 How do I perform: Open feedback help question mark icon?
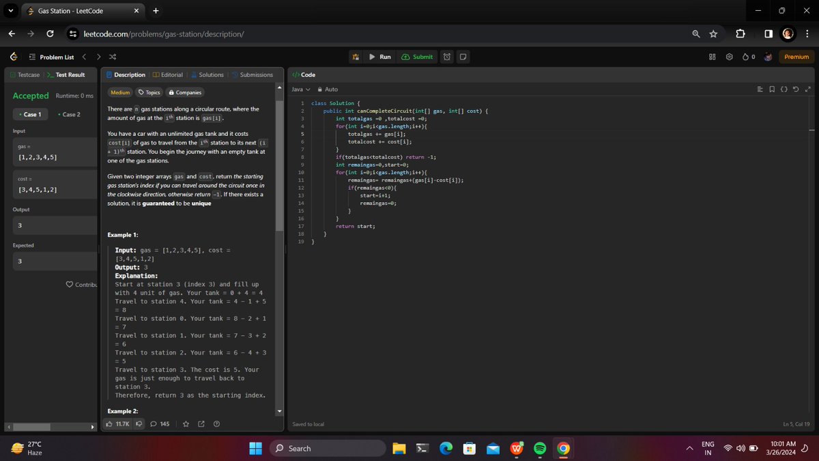click(x=216, y=424)
